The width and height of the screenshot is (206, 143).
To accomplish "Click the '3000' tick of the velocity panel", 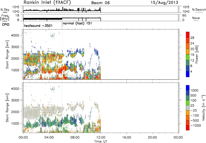I will (x=15, y=100).
